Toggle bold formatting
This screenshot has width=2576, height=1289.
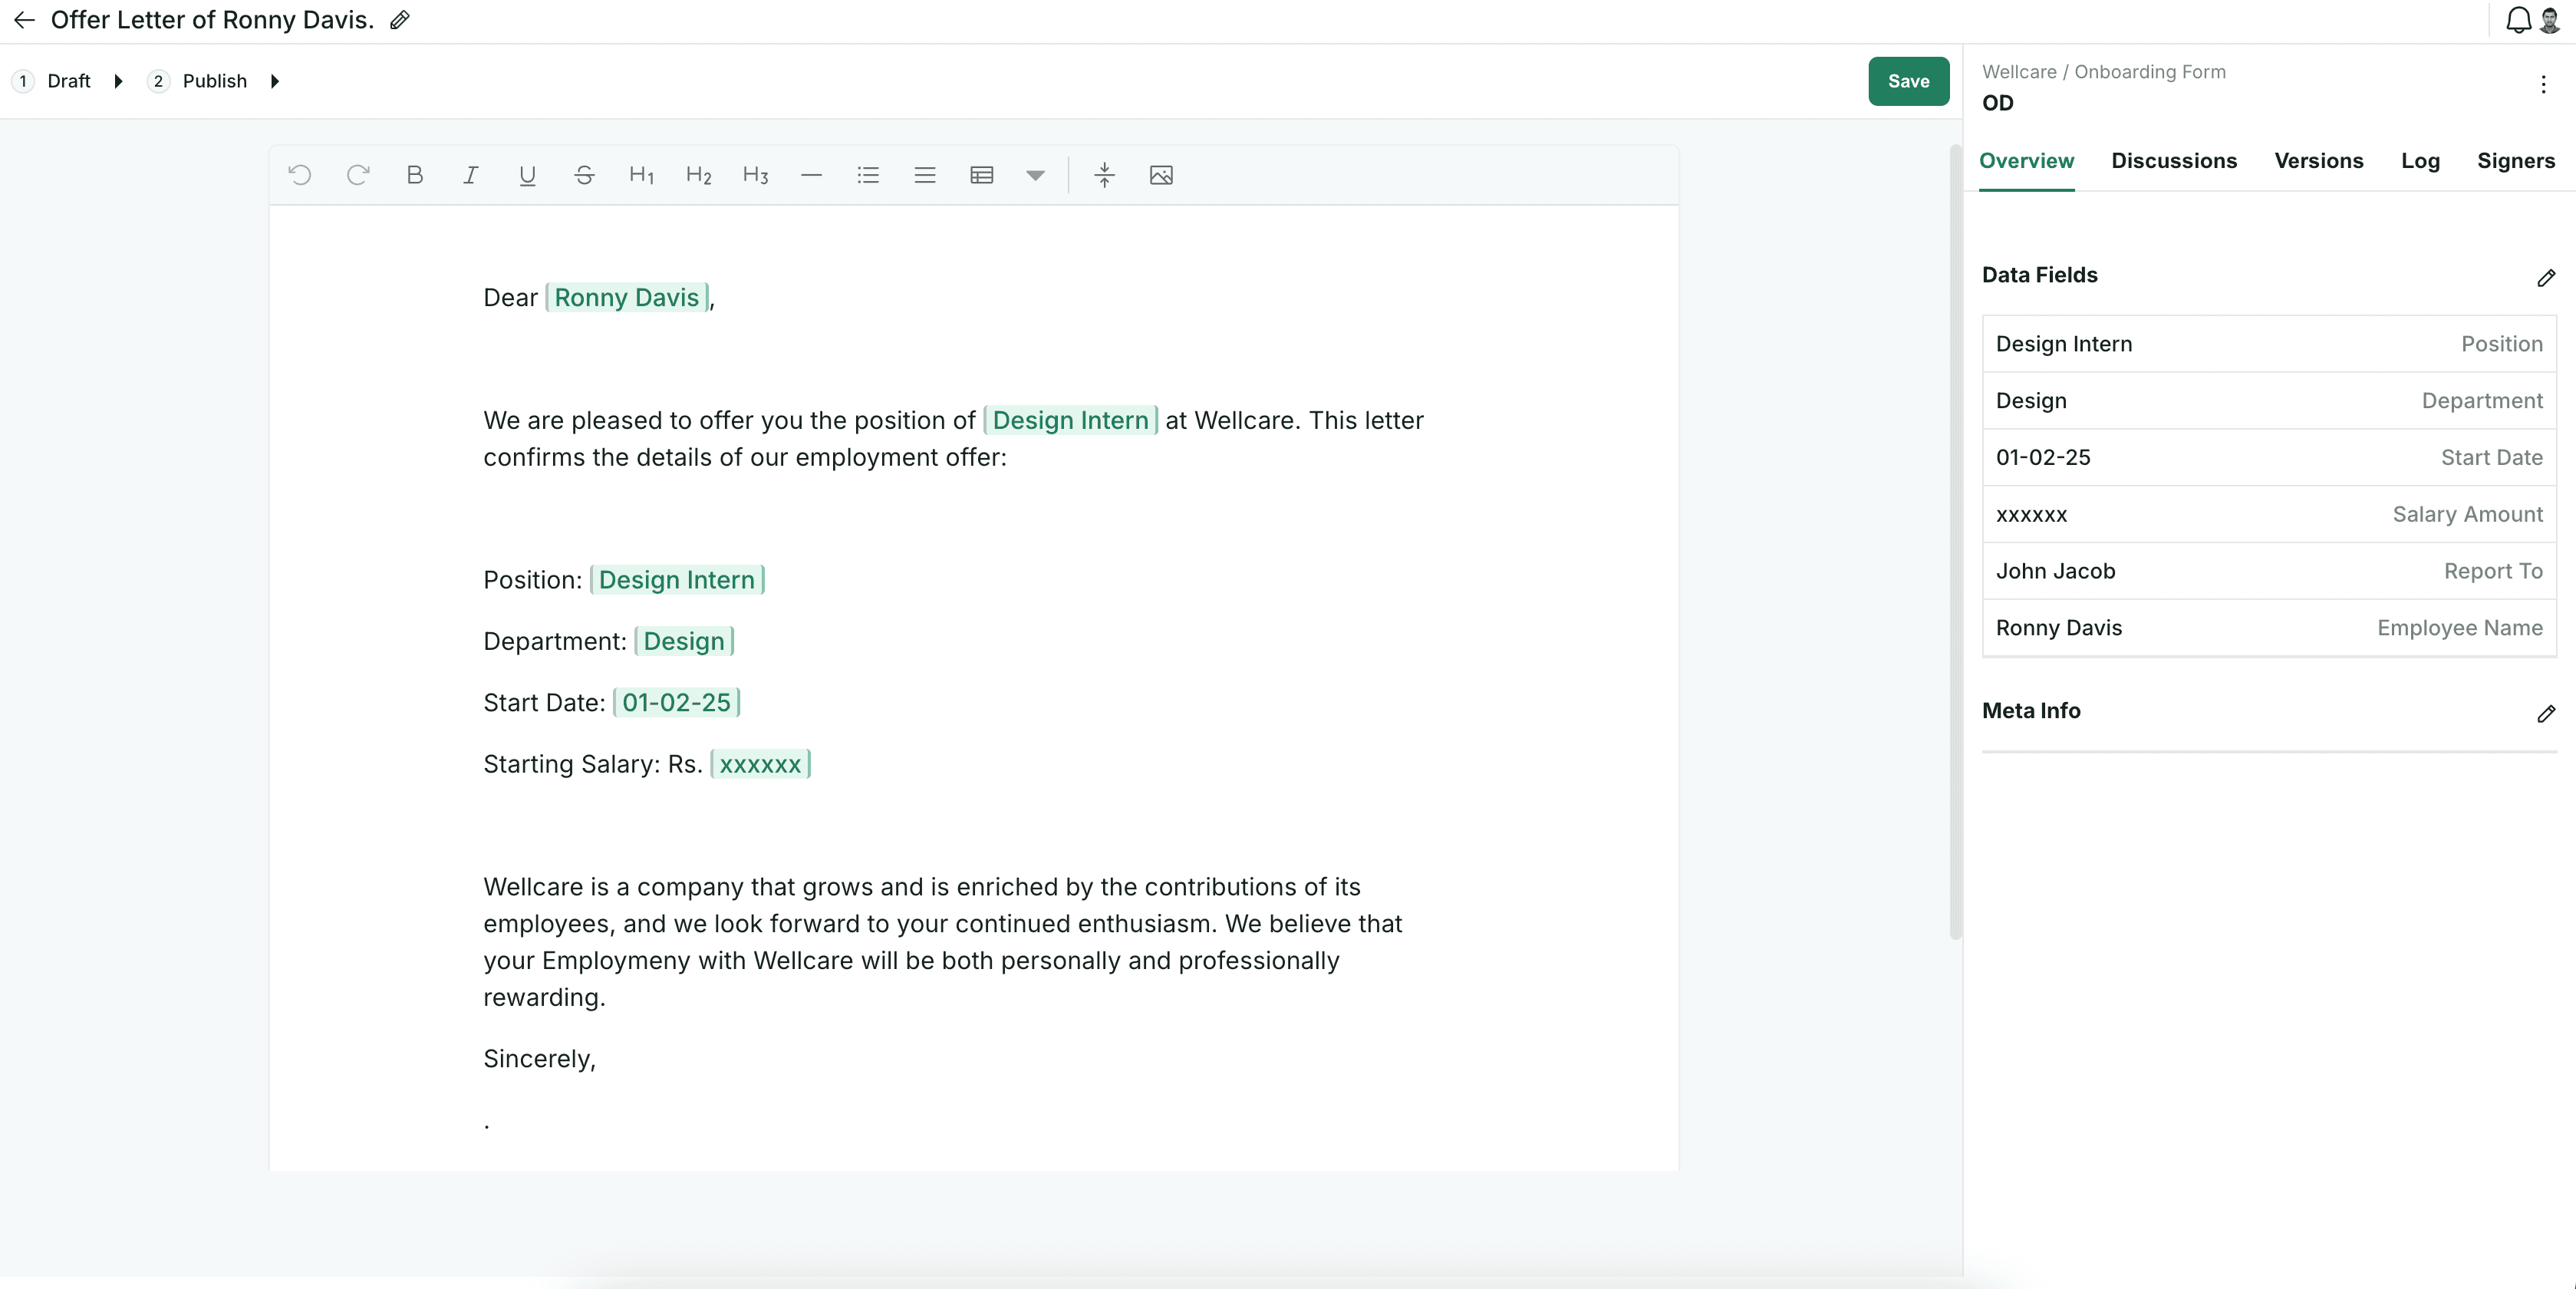click(x=415, y=175)
